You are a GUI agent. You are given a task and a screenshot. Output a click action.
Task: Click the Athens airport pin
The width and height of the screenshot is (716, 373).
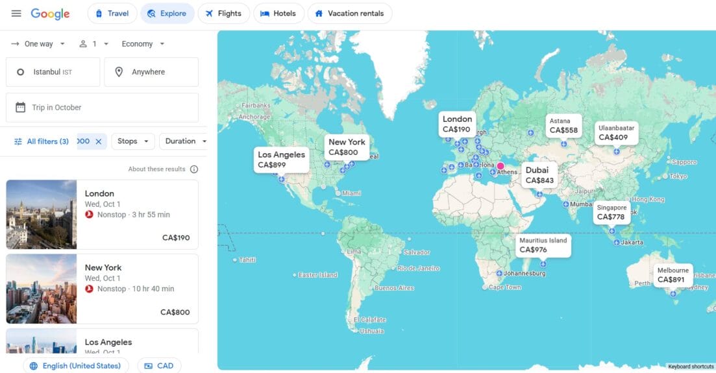(493, 172)
